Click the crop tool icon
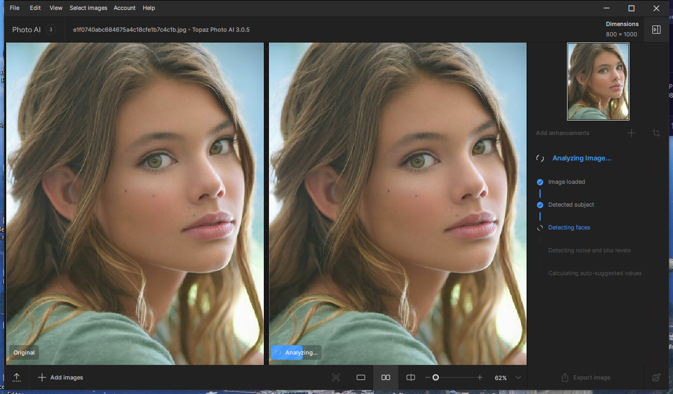Viewport: 673px width, 394px height. (656, 133)
